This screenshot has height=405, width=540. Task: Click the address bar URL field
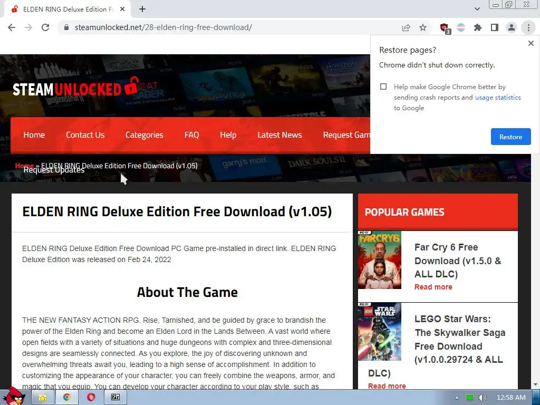pyautogui.click(x=227, y=27)
